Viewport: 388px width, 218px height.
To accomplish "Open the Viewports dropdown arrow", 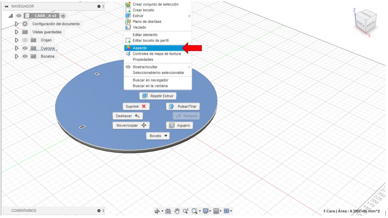I will click(x=231, y=211).
